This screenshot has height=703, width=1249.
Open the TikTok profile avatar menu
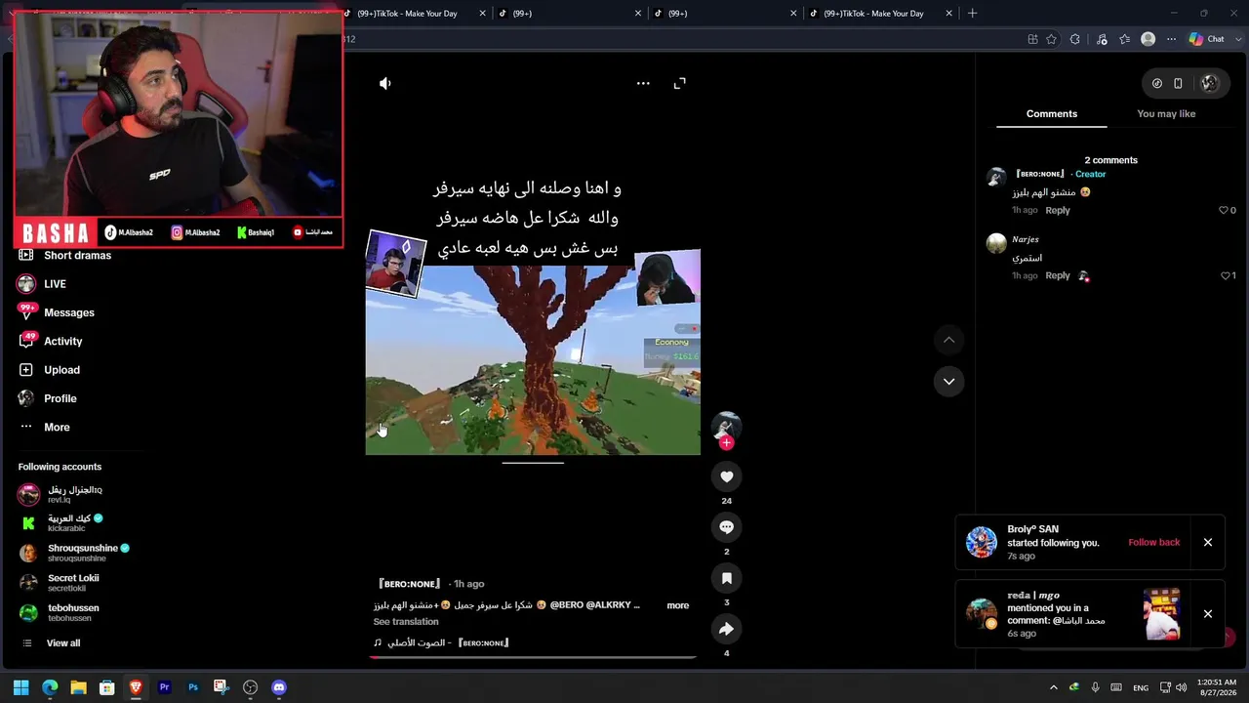click(1210, 84)
